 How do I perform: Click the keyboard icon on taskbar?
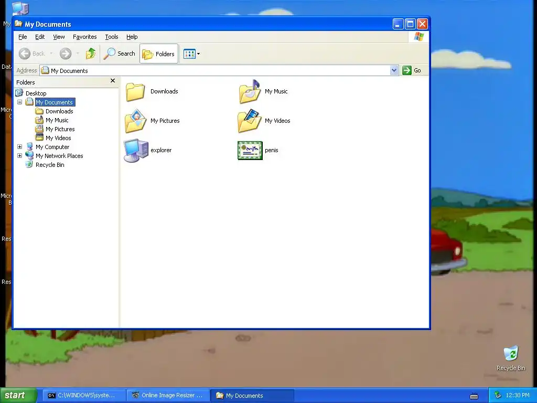point(474,396)
